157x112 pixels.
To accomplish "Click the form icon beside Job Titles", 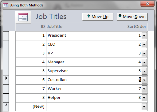I will pos(23,17).
